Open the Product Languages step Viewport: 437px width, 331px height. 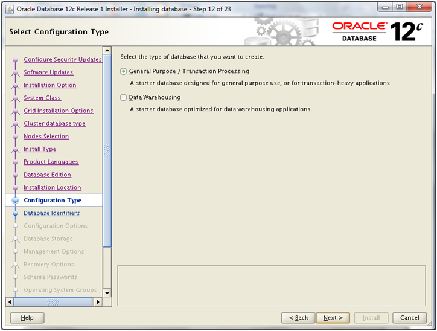pyautogui.click(x=51, y=162)
